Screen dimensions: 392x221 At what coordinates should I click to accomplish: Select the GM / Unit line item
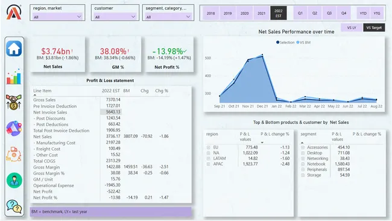(43, 179)
